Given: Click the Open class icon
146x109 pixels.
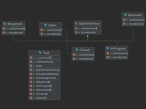Looking at the screenshot, I should [46, 25].
